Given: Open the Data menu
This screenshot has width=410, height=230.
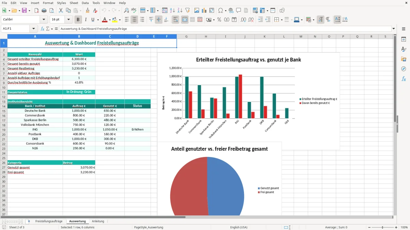Looking at the screenshot, I should (85, 3).
